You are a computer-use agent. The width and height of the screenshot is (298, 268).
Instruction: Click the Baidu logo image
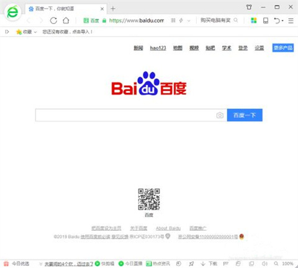(149, 83)
